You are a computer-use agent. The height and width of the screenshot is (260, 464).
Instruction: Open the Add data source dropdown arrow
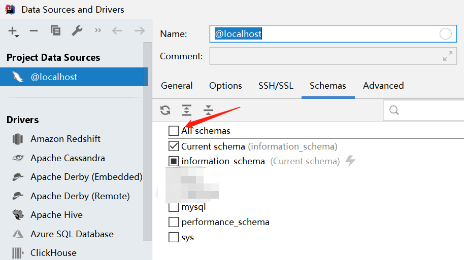coord(17,36)
